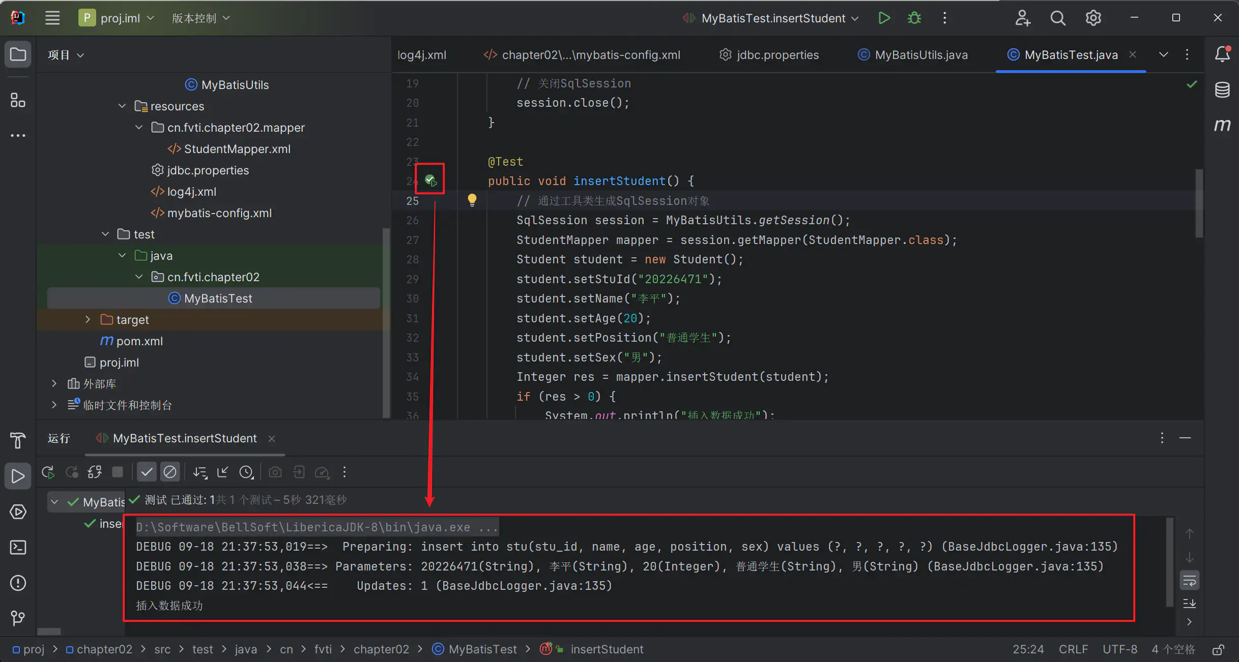
Task: Run MyBatisTest.insertStudent with green play button
Action: coord(884,18)
